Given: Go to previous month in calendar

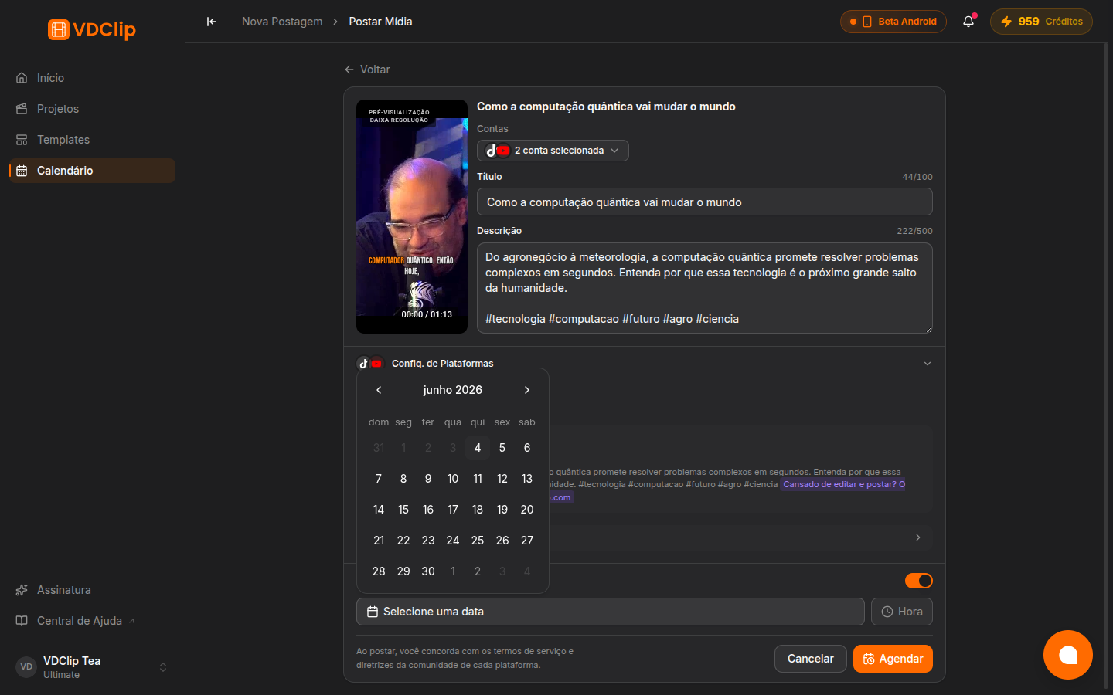Looking at the screenshot, I should pyautogui.click(x=379, y=390).
